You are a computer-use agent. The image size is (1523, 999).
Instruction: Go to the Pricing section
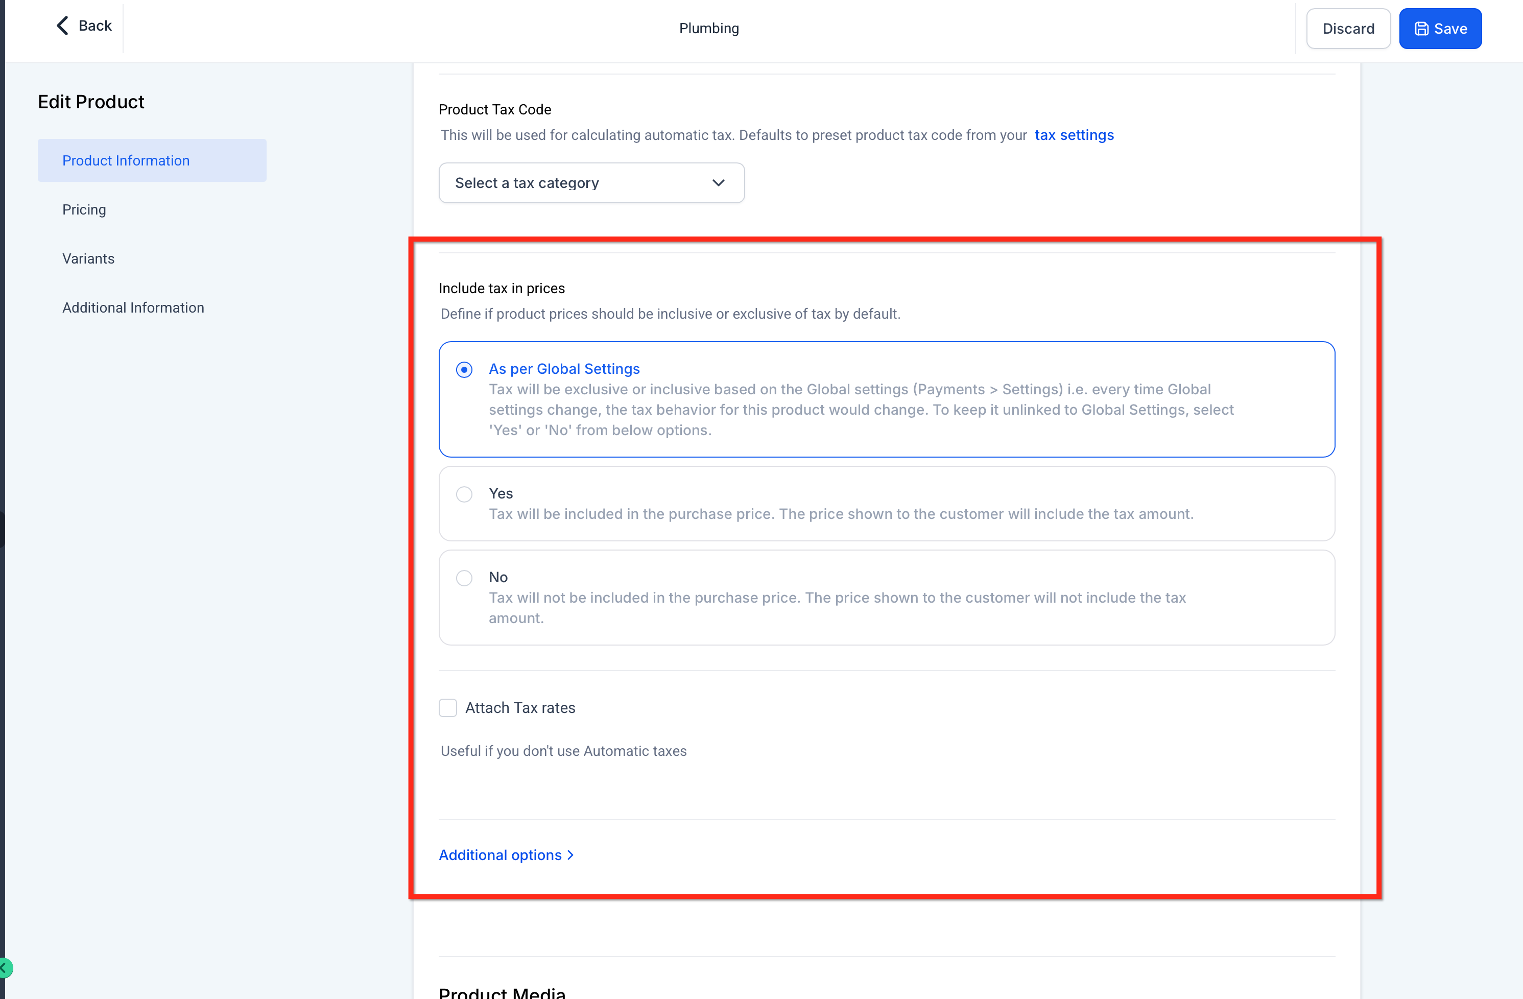click(x=84, y=210)
